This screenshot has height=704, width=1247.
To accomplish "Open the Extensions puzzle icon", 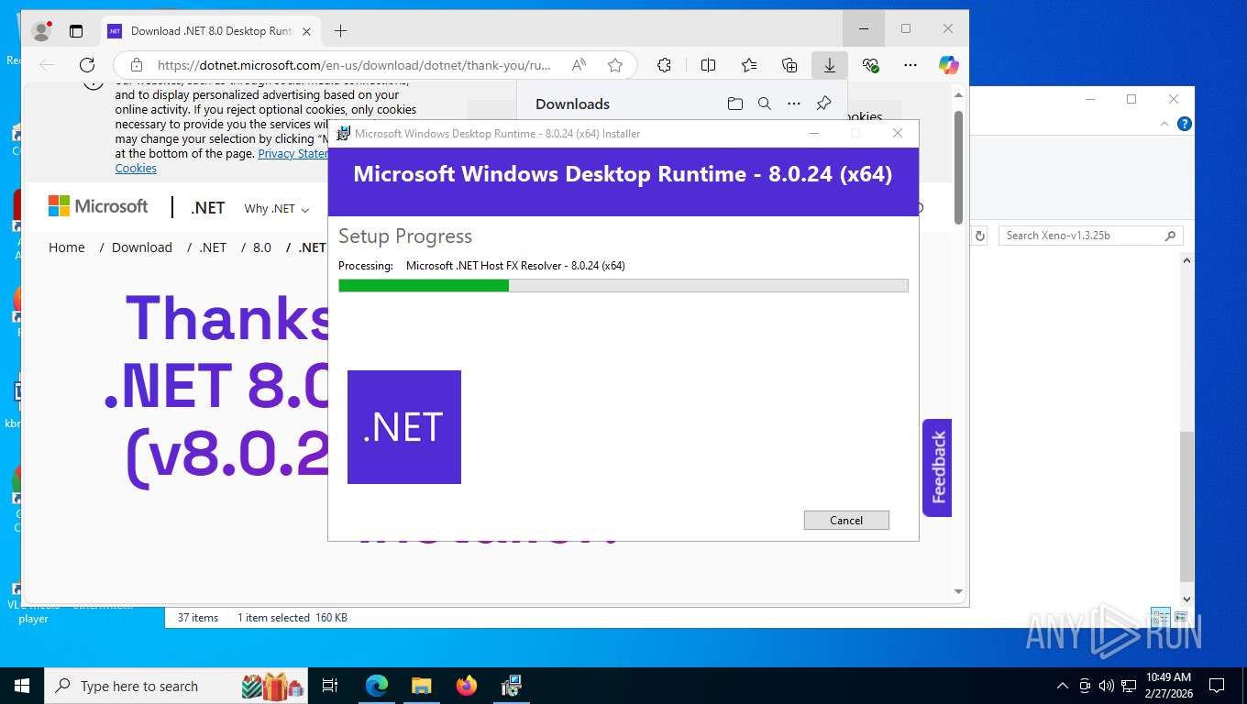I will coord(664,65).
